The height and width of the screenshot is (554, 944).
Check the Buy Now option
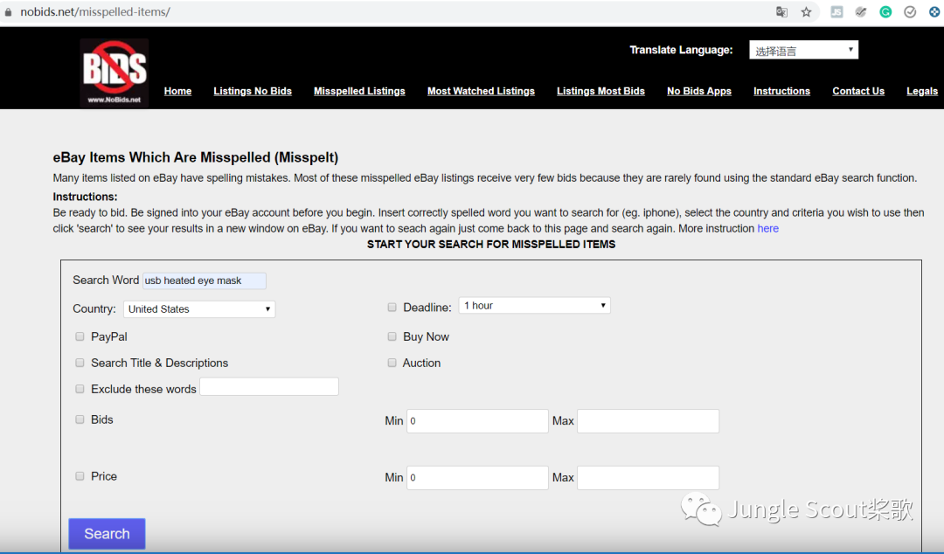coord(392,336)
